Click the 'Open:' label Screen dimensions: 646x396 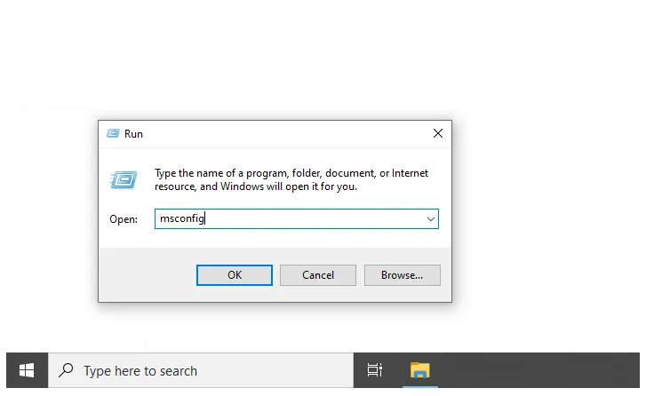coord(124,219)
